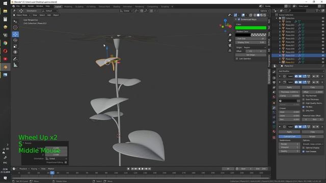Open the Particles properties tab icon
Viewport: 326px width, 183px height.
(x=274, y=113)
